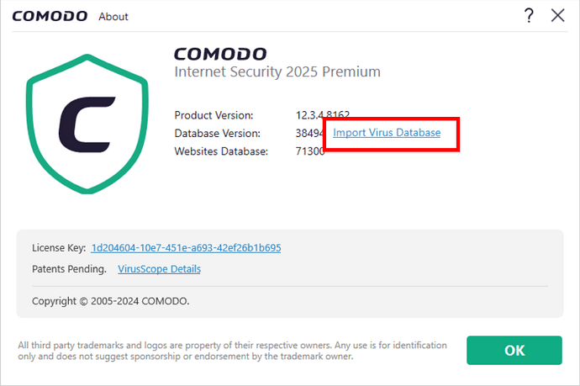The width and height of the screenshot is (580, 386).
Task: Click the Patents Pending text
Action: (69, 269)
